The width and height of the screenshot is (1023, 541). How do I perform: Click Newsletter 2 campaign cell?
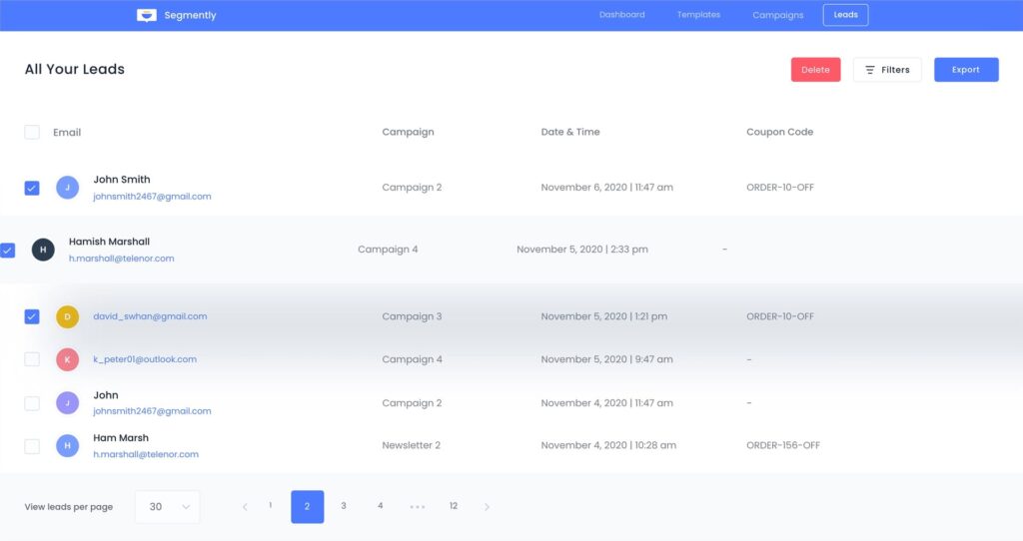411,445
